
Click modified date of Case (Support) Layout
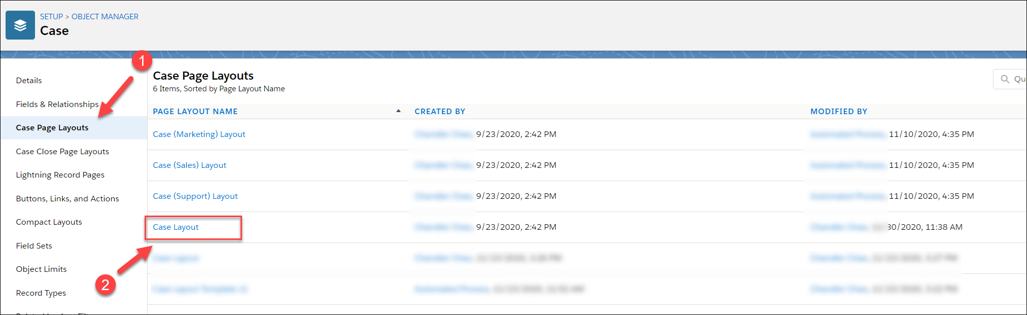932,196
